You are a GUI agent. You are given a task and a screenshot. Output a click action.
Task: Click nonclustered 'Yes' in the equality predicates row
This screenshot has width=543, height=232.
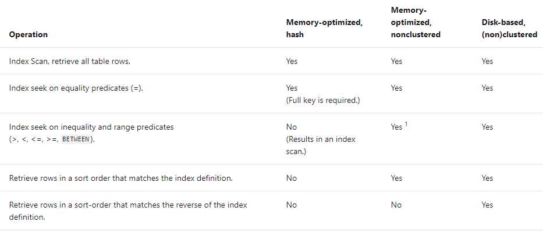coord(396,88)
